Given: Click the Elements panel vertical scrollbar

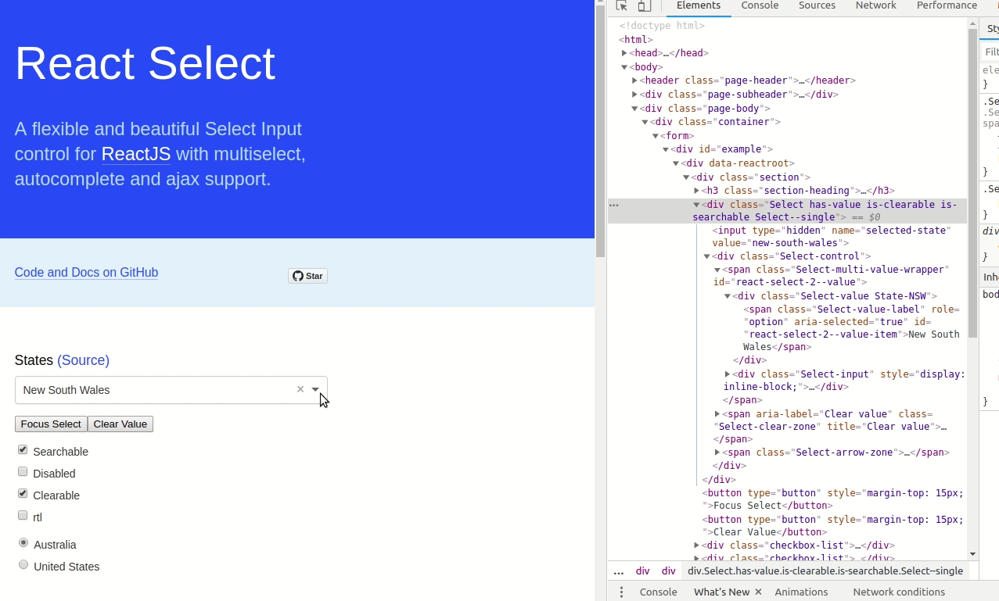Looking at the screenshot, I should click(972, 180).
